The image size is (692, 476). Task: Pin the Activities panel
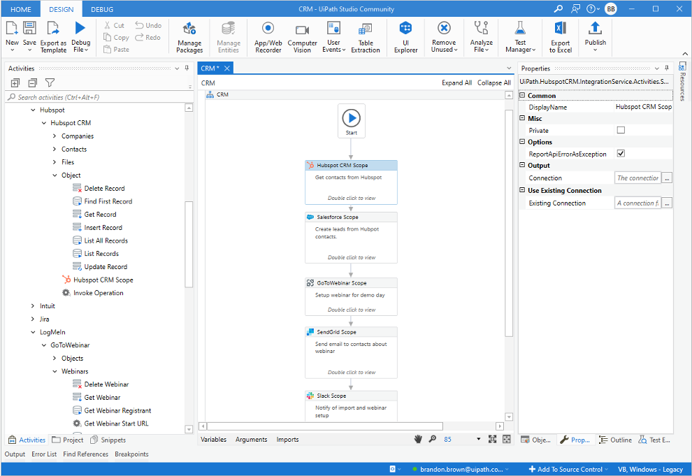point(187,68)
